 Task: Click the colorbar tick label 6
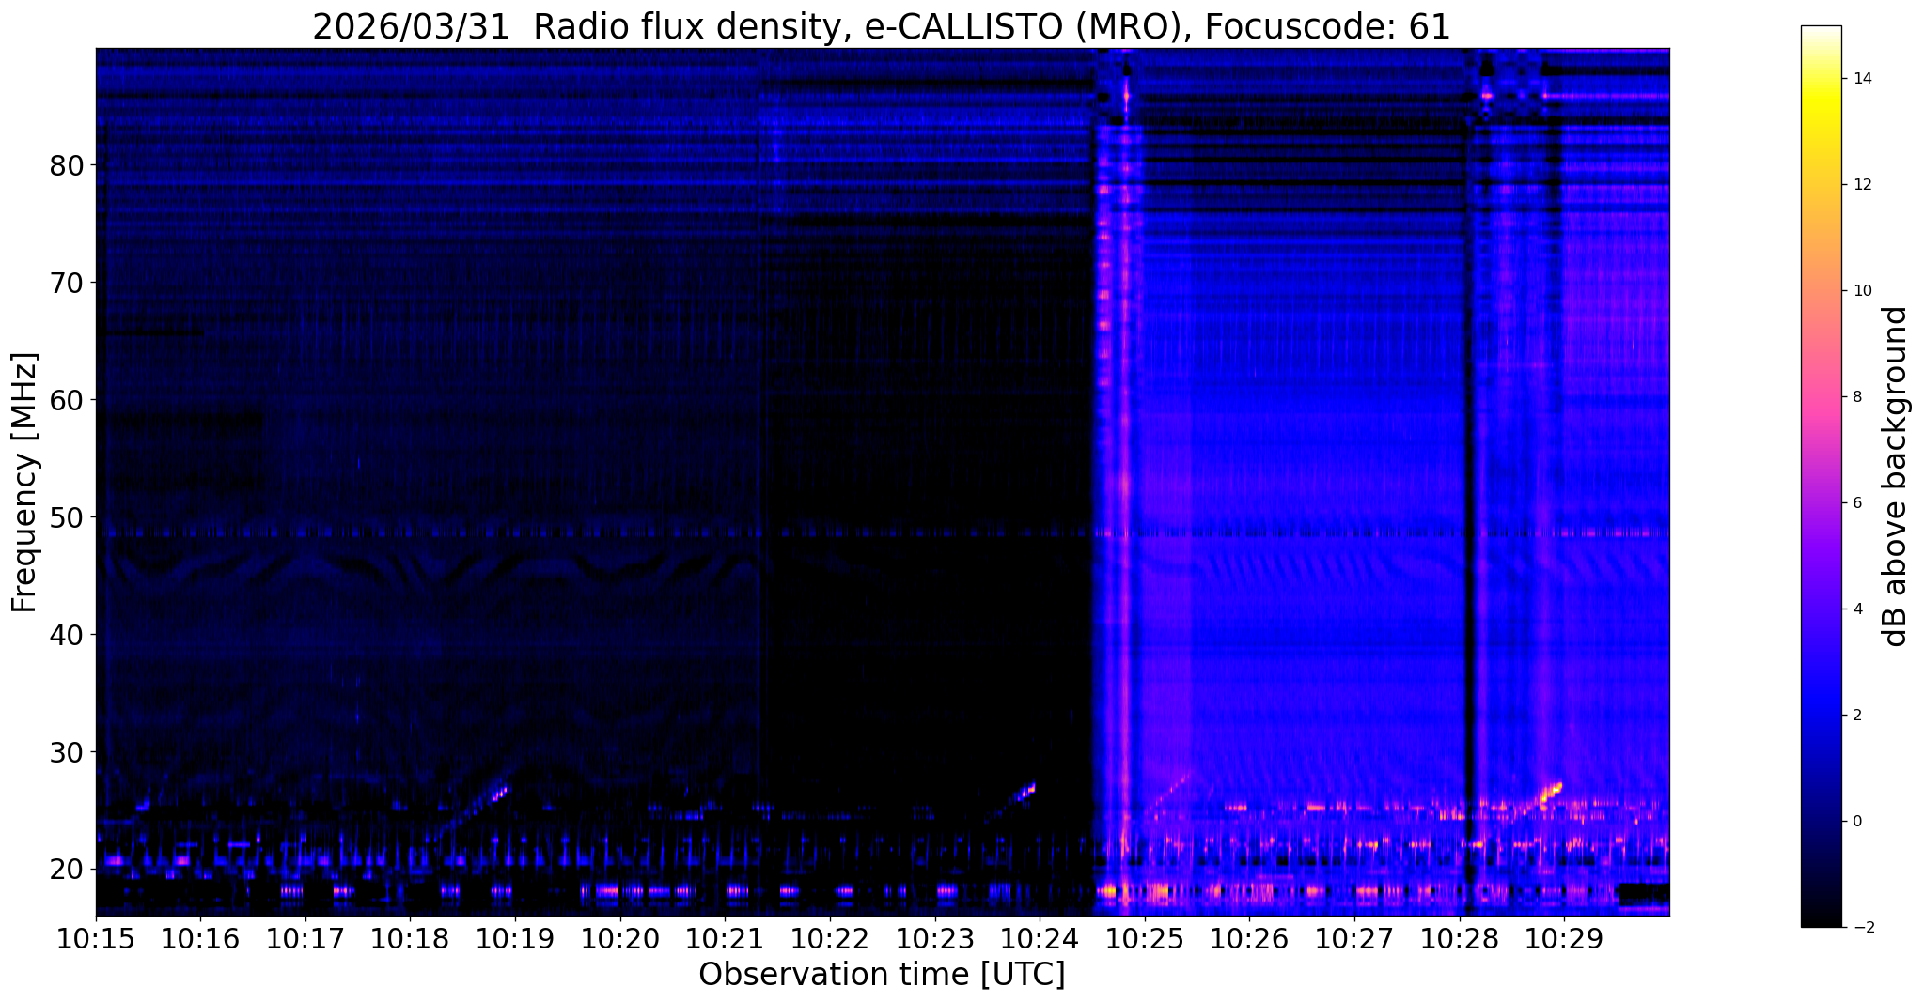(x=1856, y=503)
